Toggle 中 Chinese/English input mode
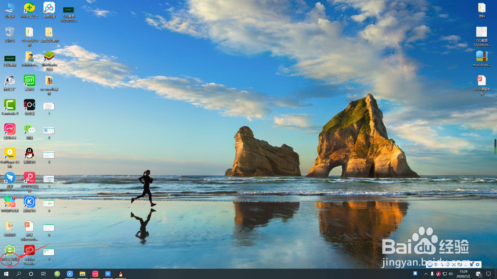The height and width of the screenshot is (279, 497). (x=436, y=265)
